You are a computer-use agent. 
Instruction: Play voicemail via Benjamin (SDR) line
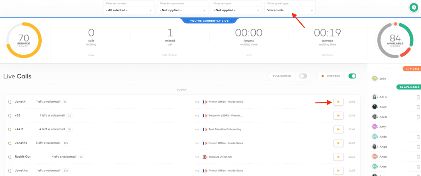coord(338,115)
